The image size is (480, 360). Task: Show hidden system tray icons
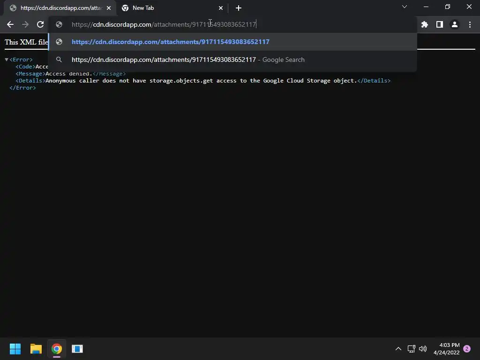coord(398,349)
